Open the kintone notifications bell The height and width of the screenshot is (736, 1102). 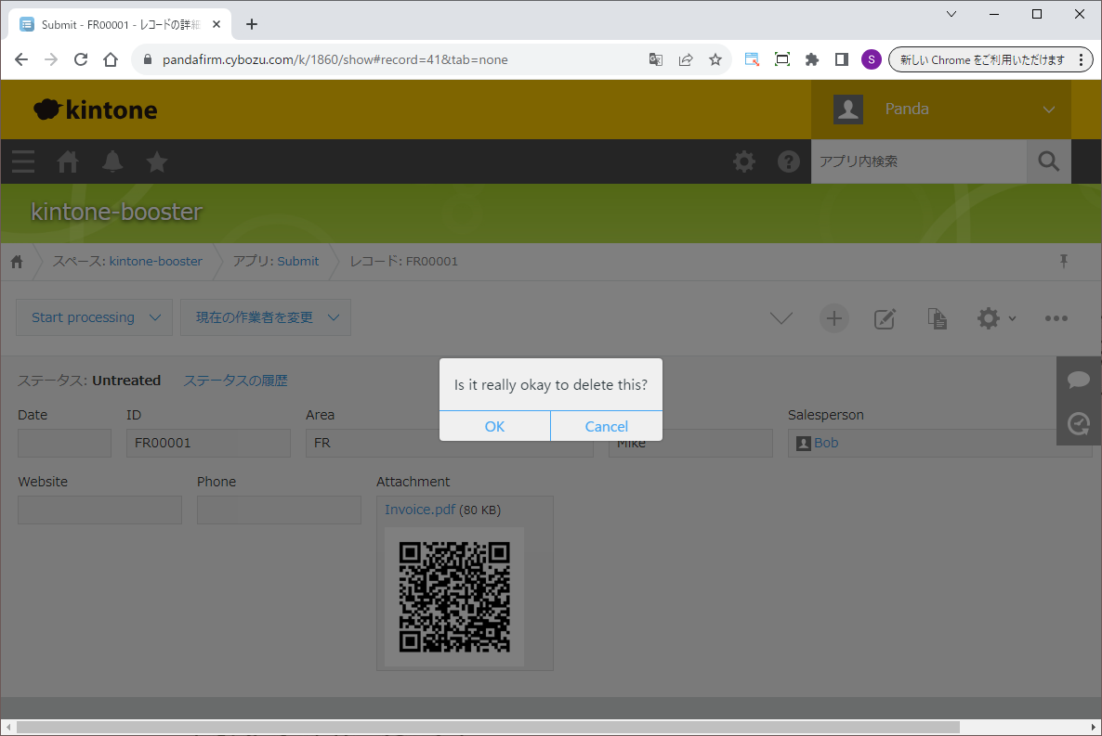tap(112, 161)
